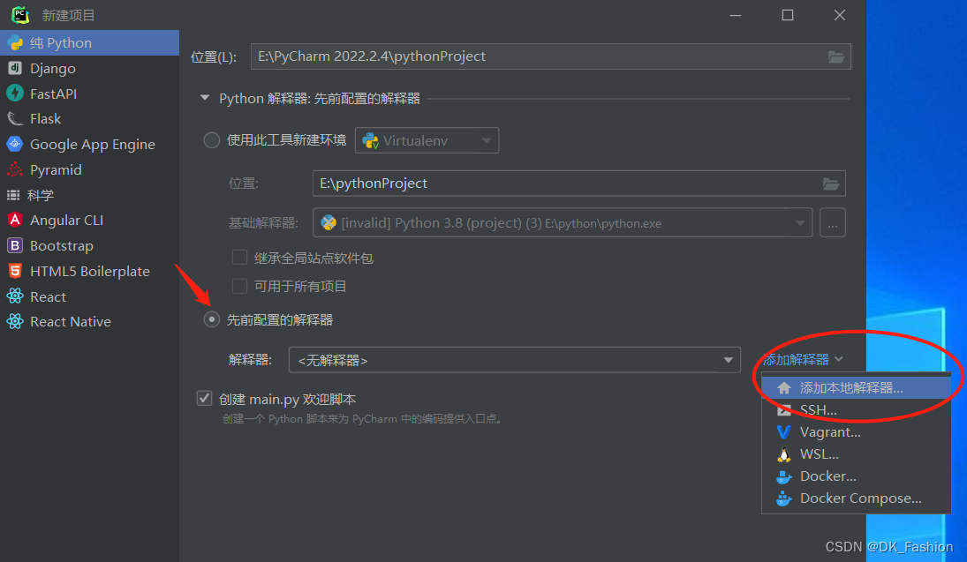Select 使用此工具新建环境 radio button
Screen dimensions: 967x562
tap(212, 140)
